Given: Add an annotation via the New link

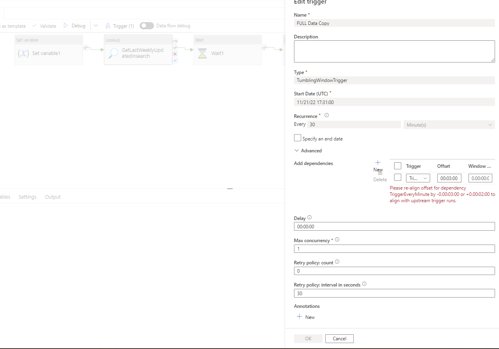Looking at the screenshot, I should pos(306,317).
